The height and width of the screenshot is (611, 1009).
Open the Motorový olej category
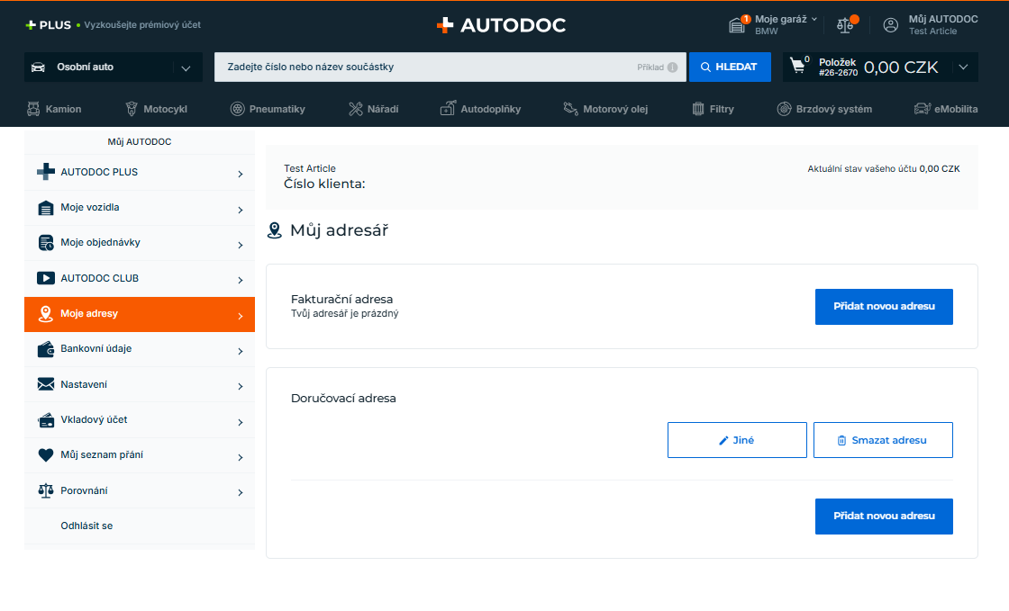[604, 109]
